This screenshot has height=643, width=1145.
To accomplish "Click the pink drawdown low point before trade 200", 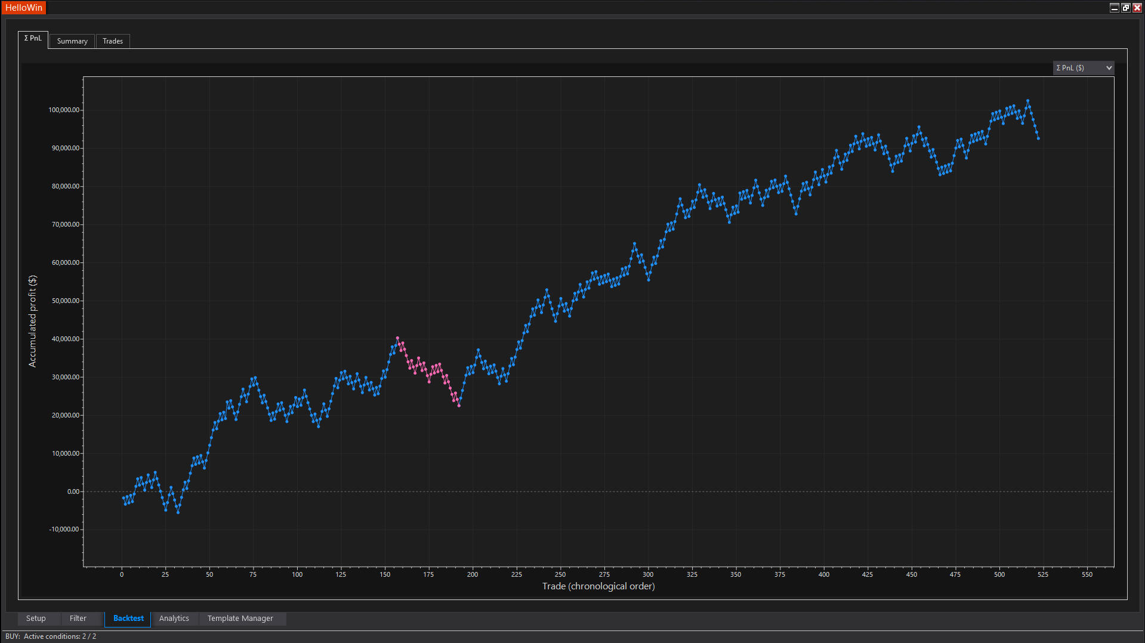I will click(459, 406).
